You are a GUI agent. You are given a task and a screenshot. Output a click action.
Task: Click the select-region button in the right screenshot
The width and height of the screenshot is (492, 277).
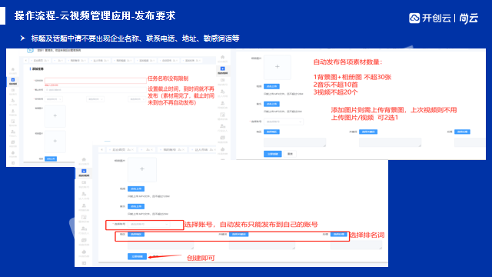pyautogui.click(x=271, y=132)
